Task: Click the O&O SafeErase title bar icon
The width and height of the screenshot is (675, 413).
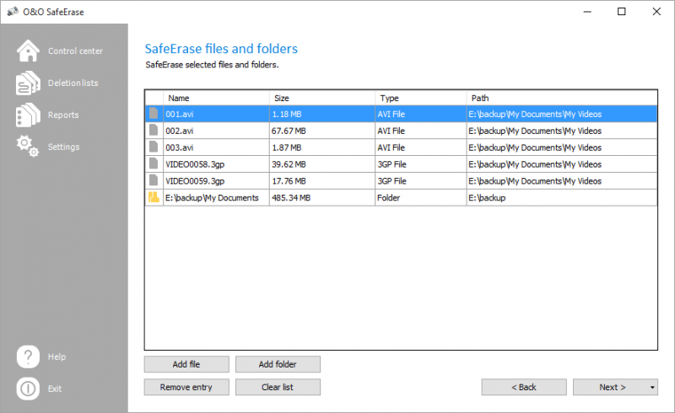Action: coord(13,12)
